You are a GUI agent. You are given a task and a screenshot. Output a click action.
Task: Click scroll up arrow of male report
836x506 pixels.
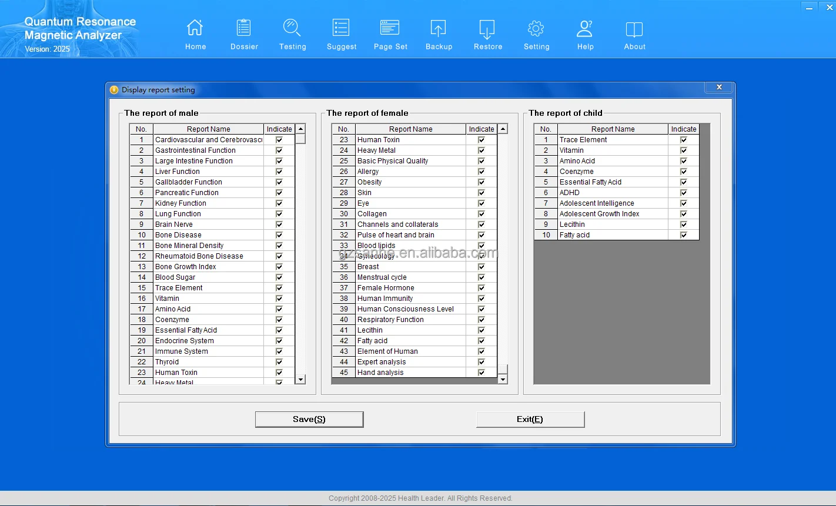pyautogui.click(x=300, y=129)
